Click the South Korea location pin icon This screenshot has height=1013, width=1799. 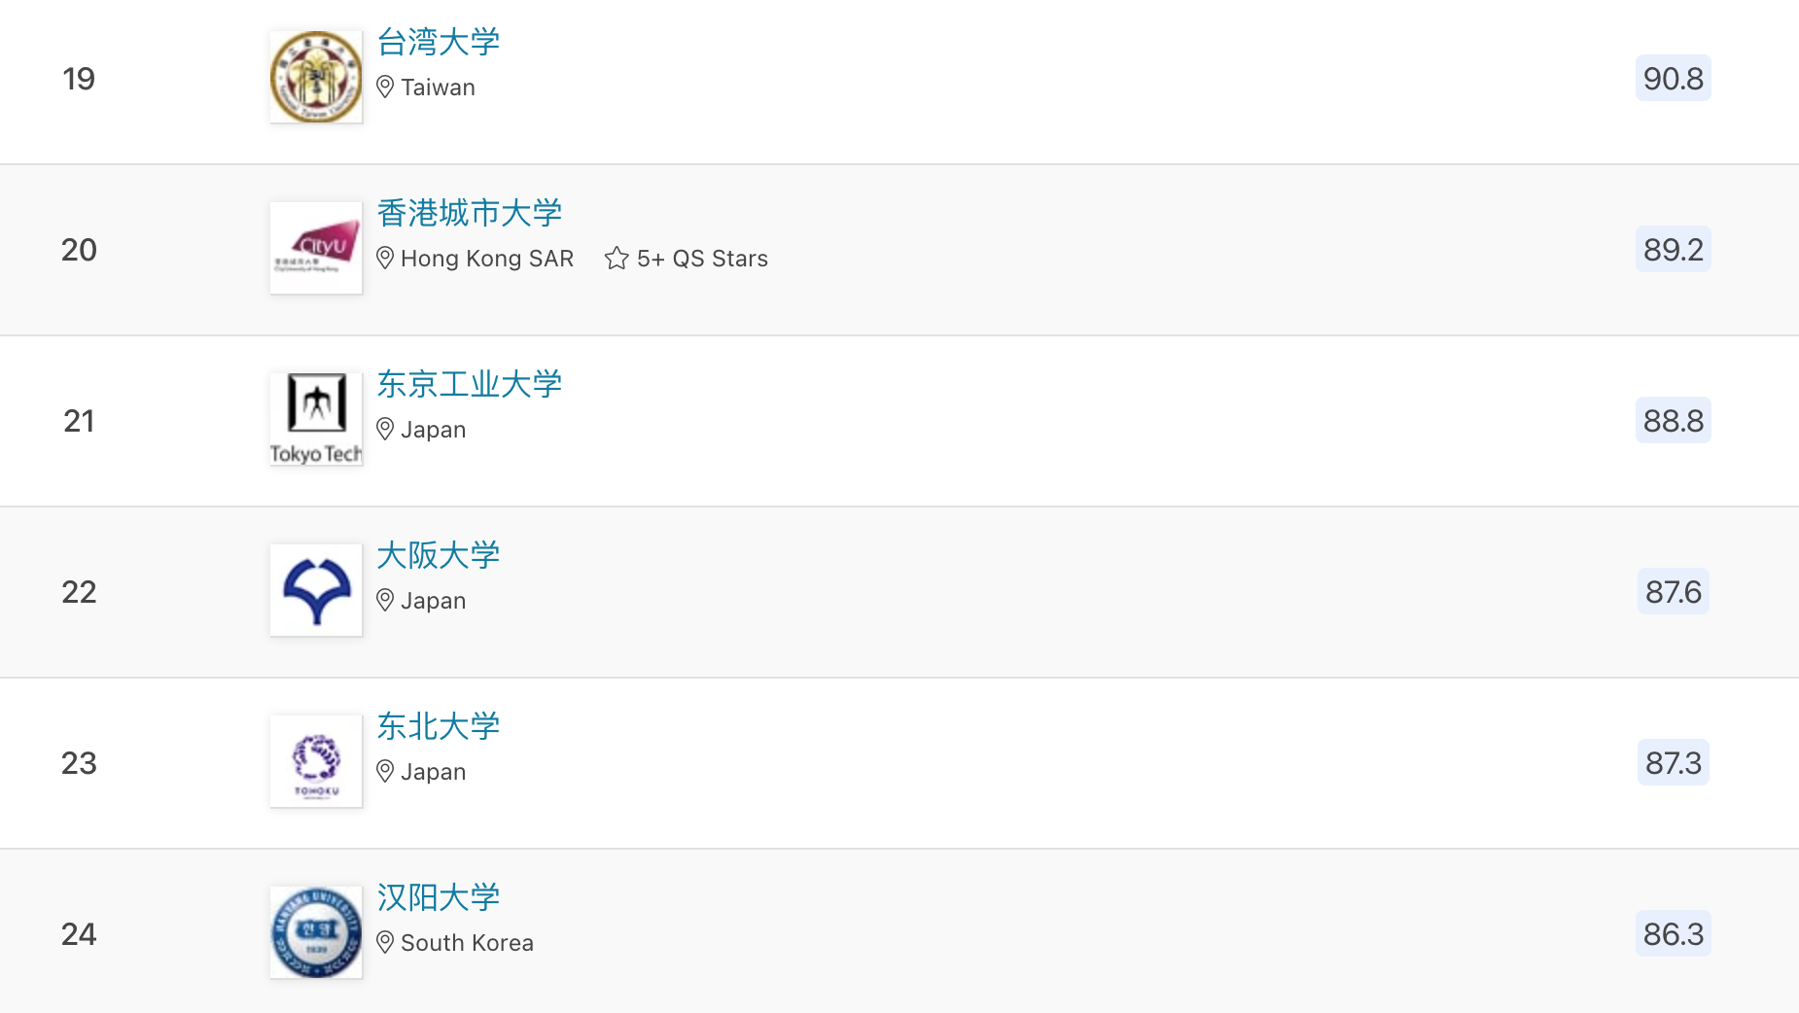point(385,943)
